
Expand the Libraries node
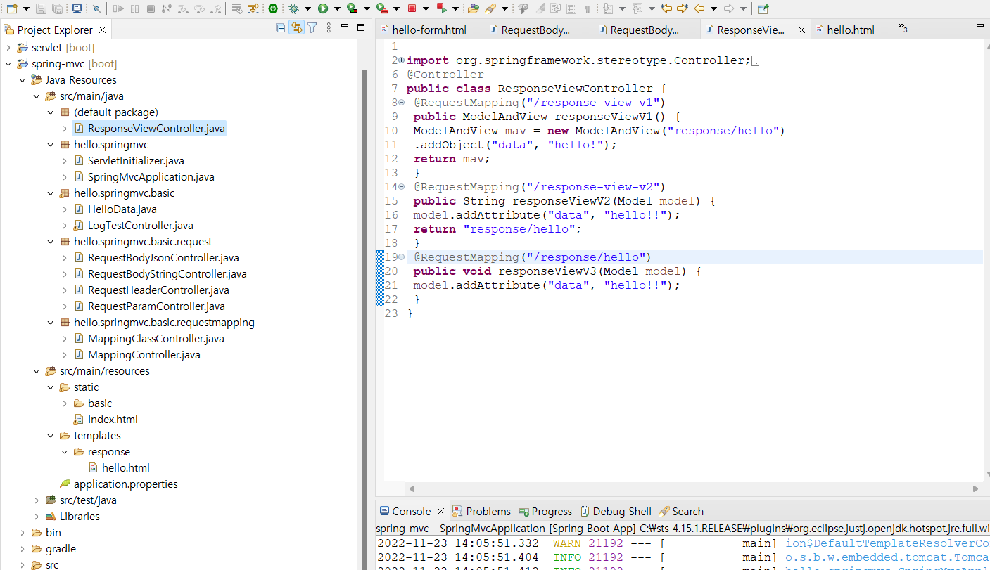37,517
